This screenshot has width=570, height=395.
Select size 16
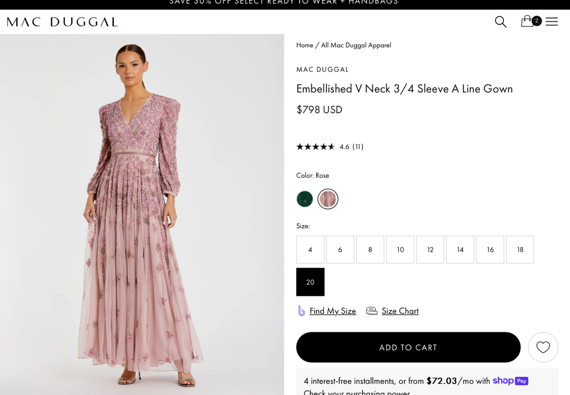click(490, 250)
